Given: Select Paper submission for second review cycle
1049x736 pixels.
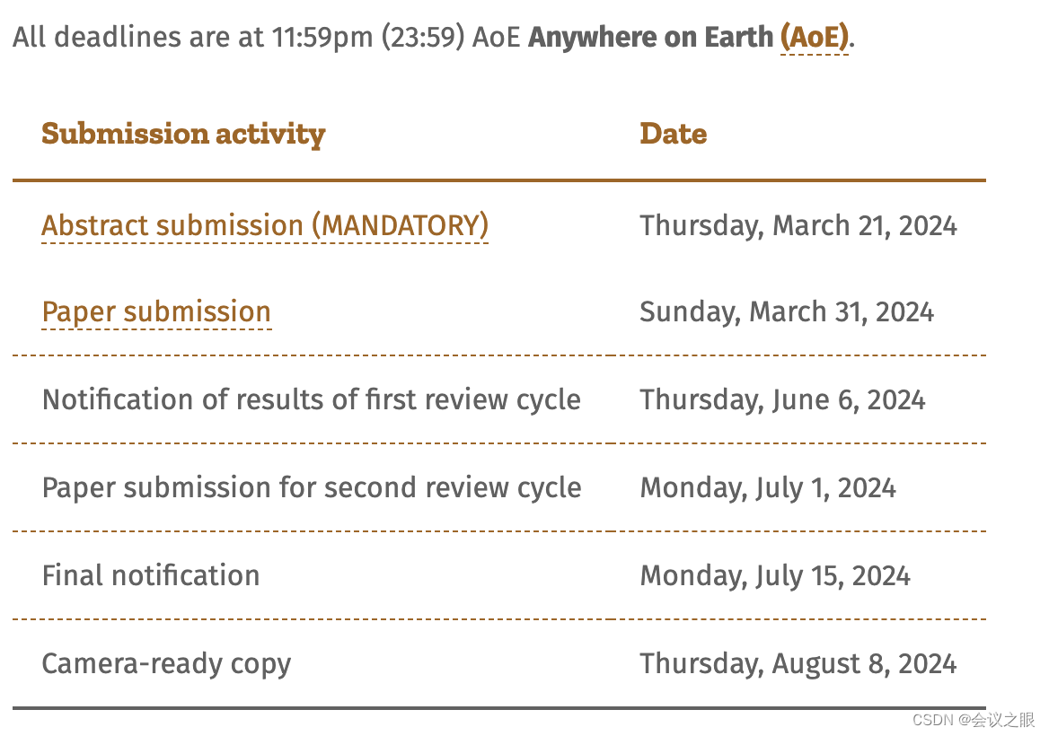Looking at the screenshot, I should coord(312,487).
